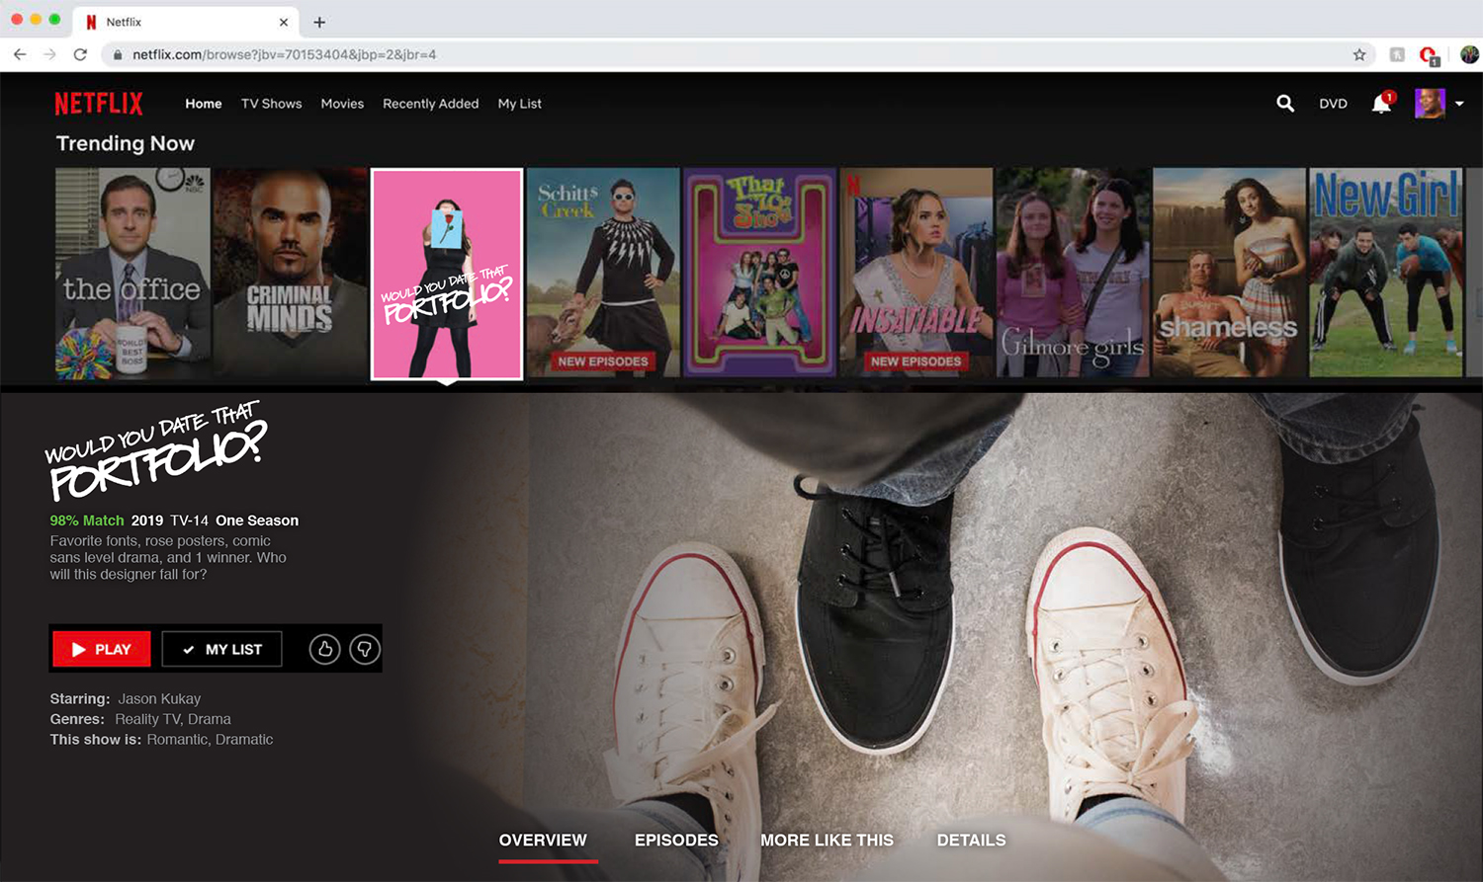Select the Schitt's Creek thumbnail
The width and height of the screenshot is (1483, 882).
point(603,273)
